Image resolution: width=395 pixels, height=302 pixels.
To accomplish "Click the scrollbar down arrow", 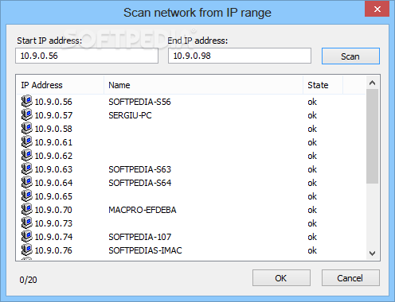I will pos(372,254).
